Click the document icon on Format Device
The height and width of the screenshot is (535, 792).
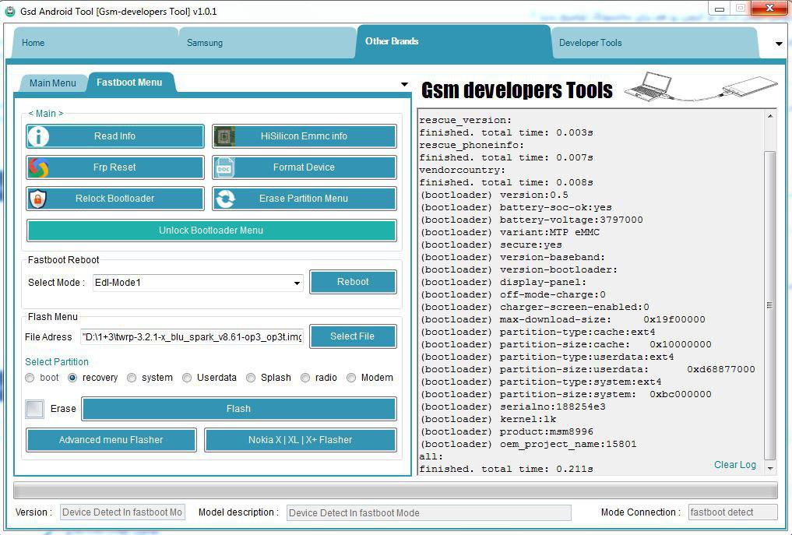click(x=225, y=167)
